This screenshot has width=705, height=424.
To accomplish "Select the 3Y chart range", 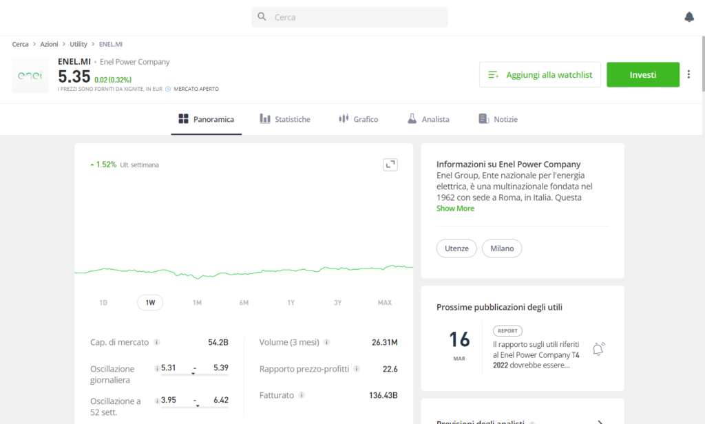I will tap(337, 303).
